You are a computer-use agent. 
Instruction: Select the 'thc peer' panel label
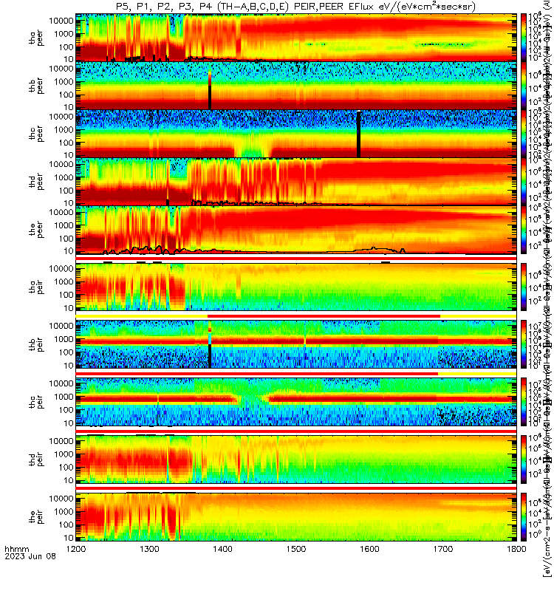click(x=36, y=134)
